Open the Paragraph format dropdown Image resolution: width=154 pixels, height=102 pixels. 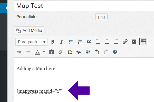(x=31, y=42)
